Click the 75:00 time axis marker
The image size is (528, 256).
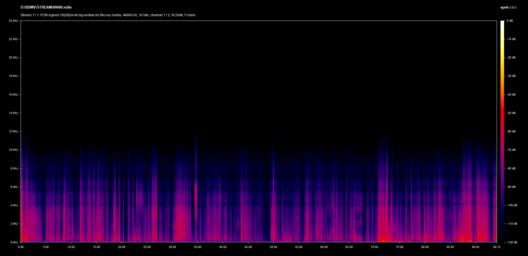coord(400,247)
